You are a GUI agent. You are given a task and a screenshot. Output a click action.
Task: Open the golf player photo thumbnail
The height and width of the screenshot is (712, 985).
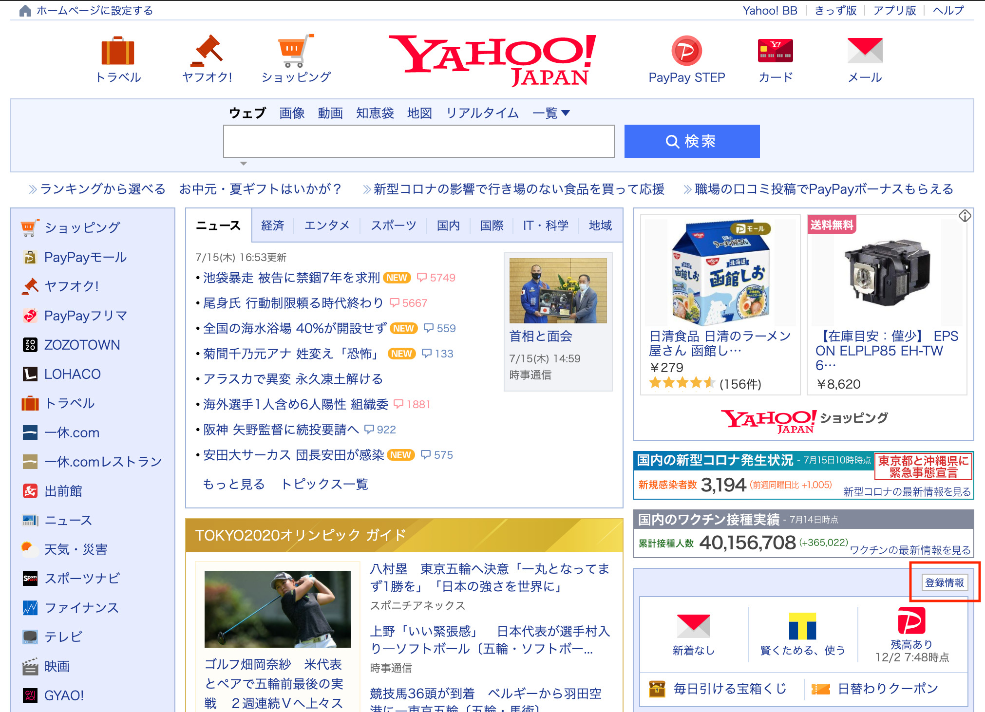(x=277, y=609)
